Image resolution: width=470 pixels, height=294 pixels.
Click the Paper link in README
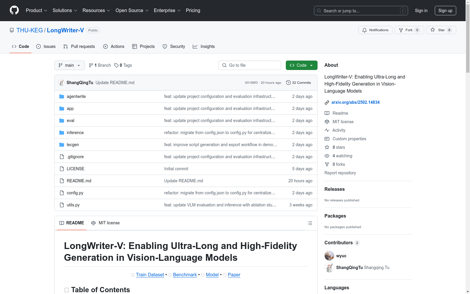(234, 275)
